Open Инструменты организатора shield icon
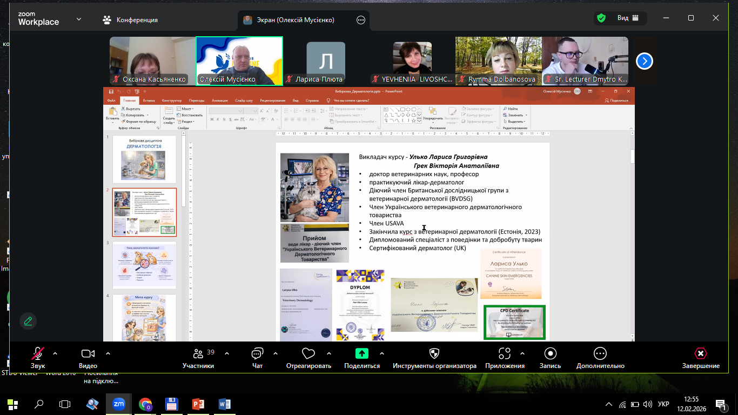 (434, 353)
